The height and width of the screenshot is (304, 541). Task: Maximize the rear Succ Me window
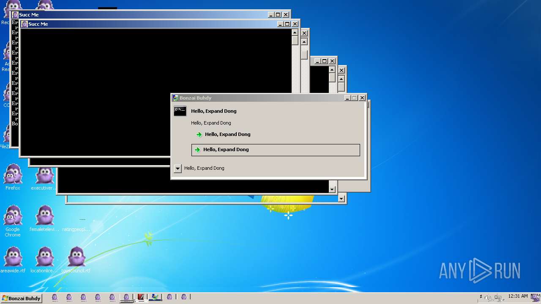pyautogui.click(x=278, y=15)
